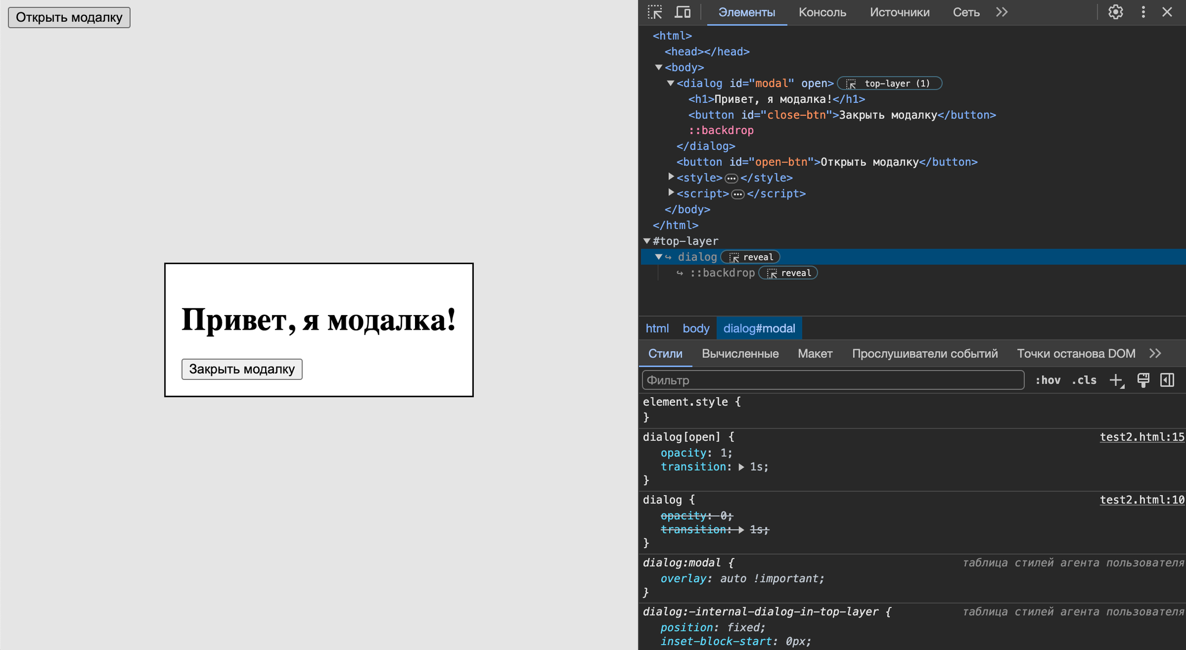Open DevTools settings gear

tap(1116, 12)
